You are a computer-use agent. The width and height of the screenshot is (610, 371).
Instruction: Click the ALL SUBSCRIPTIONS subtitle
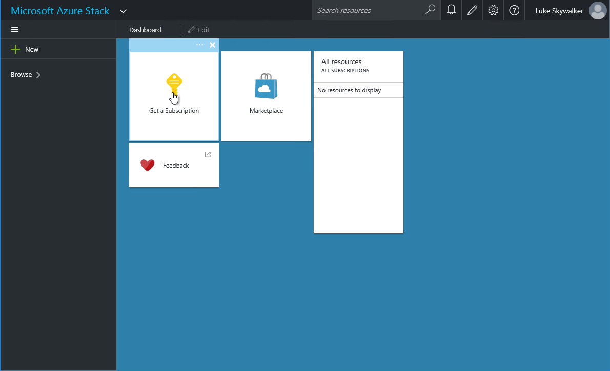345,70
